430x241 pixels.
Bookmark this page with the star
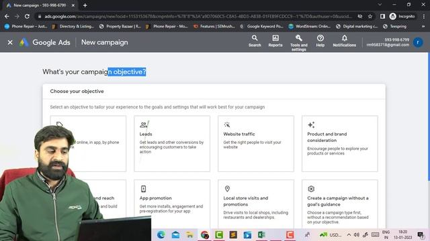click(370, 16)
